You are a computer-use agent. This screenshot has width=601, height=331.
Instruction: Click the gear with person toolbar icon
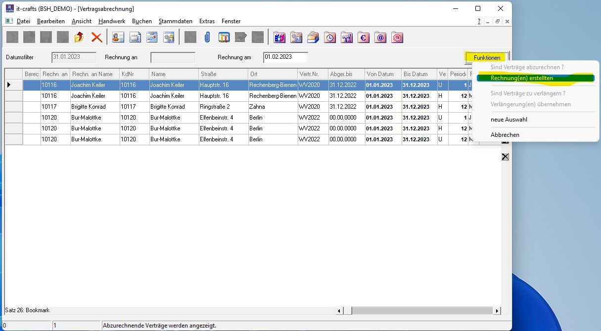coord(169,37)
